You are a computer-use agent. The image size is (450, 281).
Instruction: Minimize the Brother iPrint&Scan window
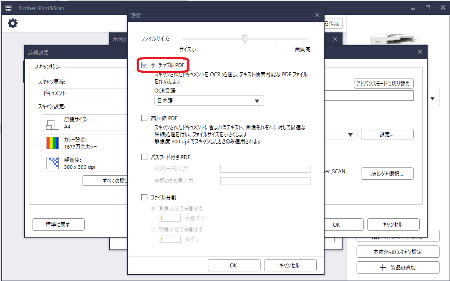click(413, 8)
